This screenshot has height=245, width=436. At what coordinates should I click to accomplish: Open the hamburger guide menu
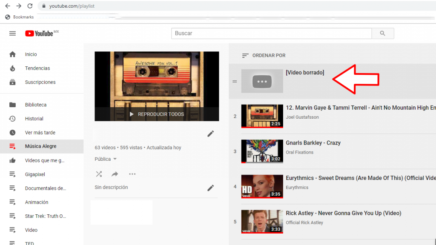[12, 34]
